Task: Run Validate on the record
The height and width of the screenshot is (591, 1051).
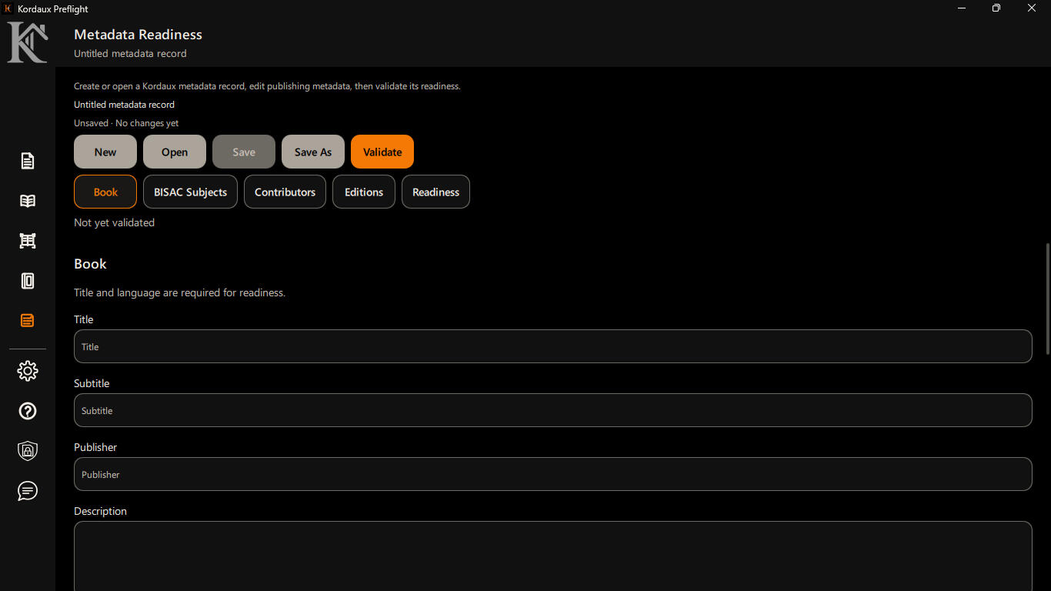Action: [382, 152]
